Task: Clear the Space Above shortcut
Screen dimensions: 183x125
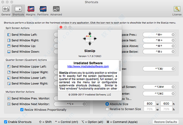Action: pyautogui.click(x=173, y=46)
